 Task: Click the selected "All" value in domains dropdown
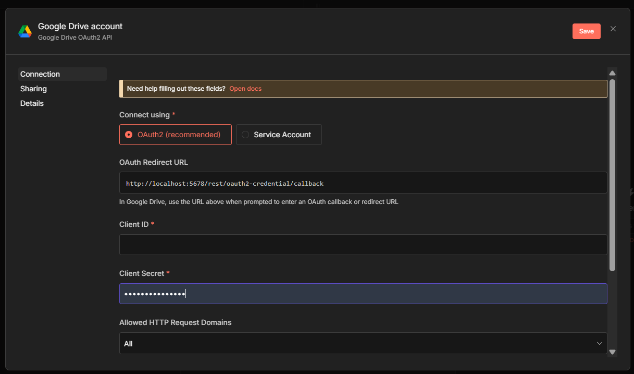coord(129,344)
